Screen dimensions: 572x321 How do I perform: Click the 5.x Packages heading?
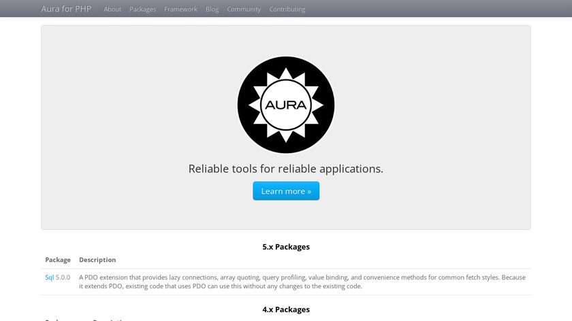(286, 247)
